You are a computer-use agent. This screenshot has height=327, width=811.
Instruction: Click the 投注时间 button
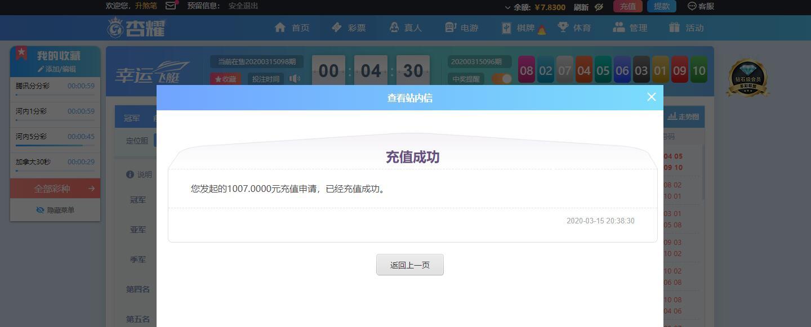pos(266,79)
